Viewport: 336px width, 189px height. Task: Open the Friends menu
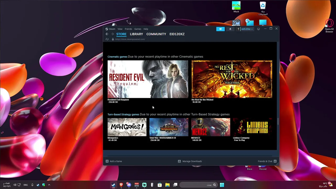tap(128, 29)
